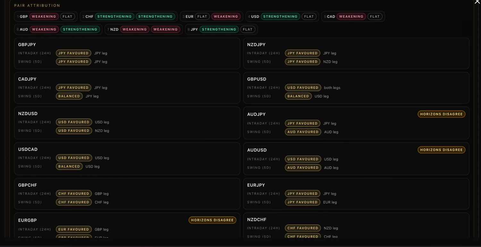Close the Pair Attribution panel

point(477,2)
